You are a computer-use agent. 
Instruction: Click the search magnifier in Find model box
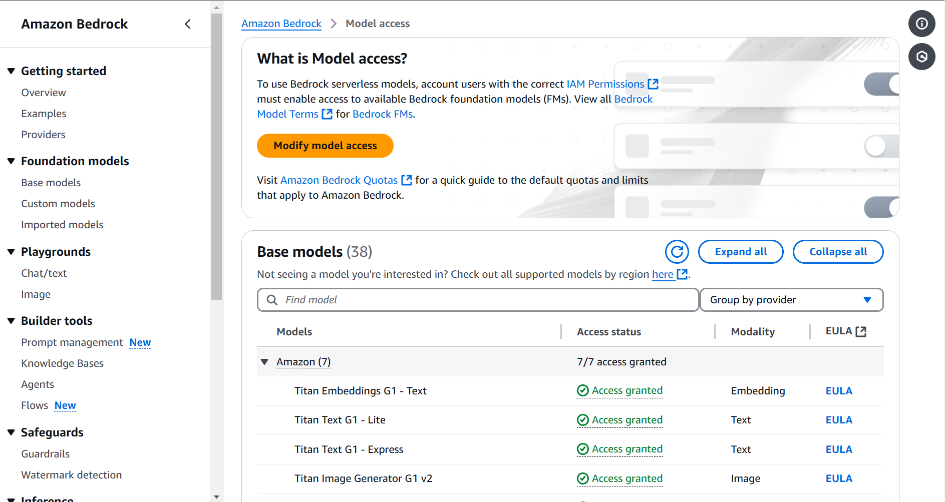[272, 299]
